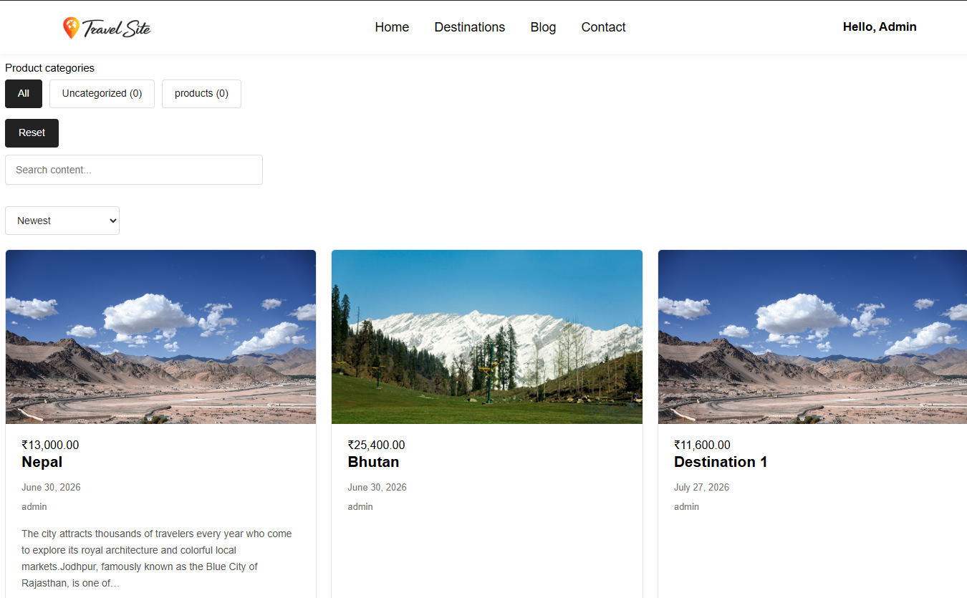Click the Hello, Admin greeting
The image size is (967, 598).
[x=880, y=27]
